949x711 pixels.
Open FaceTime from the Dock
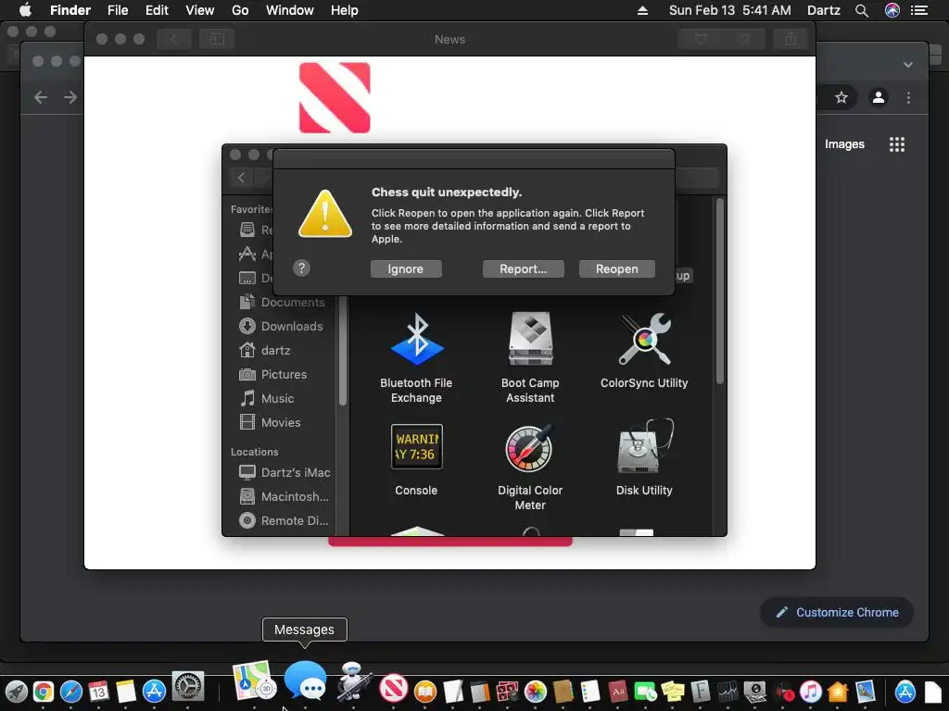(646, 691)
